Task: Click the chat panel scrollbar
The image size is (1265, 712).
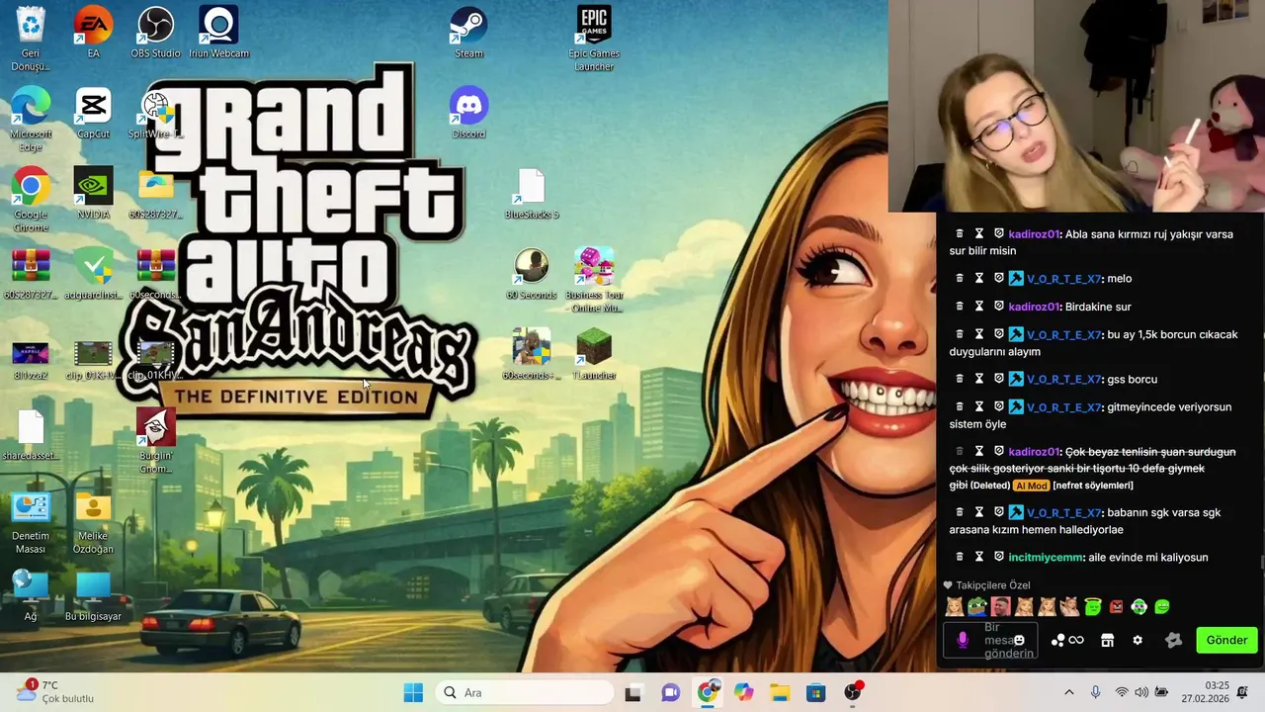Action: pyautogui.click(x=1262, y=561)
